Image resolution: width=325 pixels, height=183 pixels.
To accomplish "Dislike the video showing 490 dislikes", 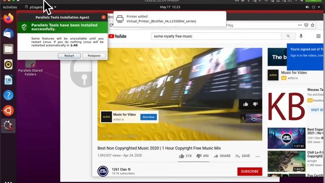I will point(202,156).
